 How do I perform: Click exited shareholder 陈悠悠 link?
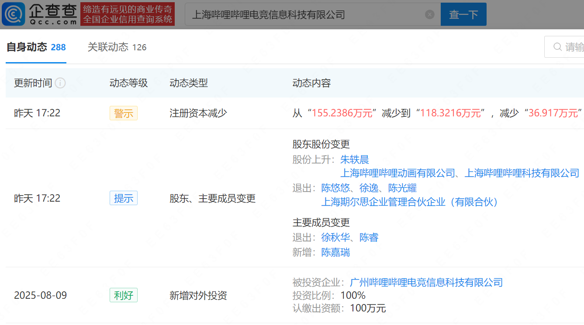tap(335, 188)
